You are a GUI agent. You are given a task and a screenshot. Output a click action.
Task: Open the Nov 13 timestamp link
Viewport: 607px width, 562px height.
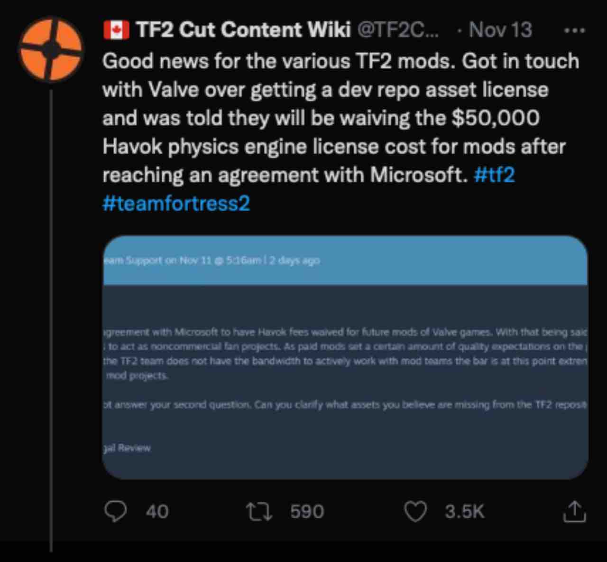tap(500, 30)
